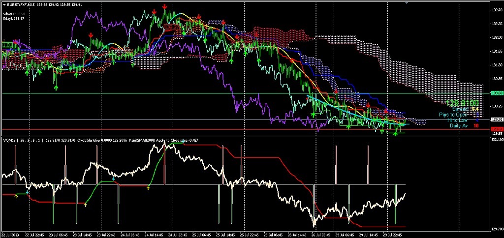Click the Hi to Low label

coord(459,120)
